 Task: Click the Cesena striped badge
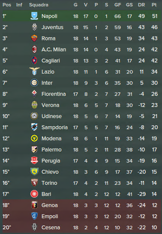point(34,227)
